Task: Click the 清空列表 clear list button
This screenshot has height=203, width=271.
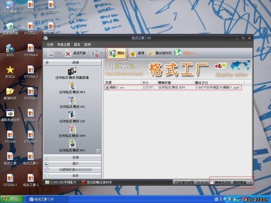Action: 76,53
